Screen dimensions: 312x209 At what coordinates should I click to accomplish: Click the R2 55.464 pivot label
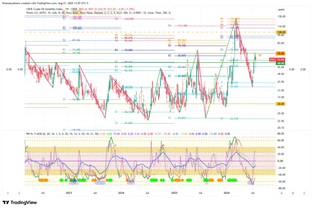pyautogui.click(x=177, y=67)
